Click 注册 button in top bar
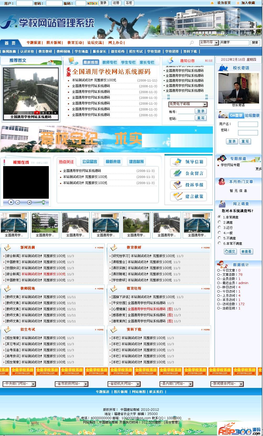 (x=116, y=3)
